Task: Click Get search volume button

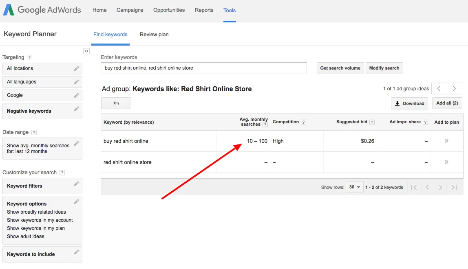Action: pyautogui.click(x=340, y=68)
